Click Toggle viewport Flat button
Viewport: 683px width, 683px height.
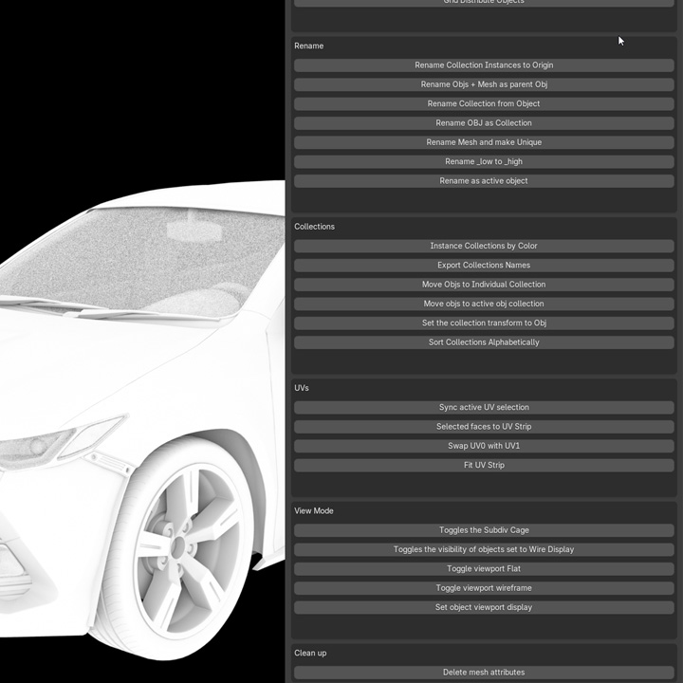tap(484, 569)
